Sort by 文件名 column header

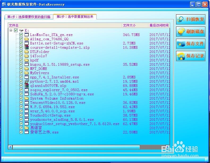65,25
